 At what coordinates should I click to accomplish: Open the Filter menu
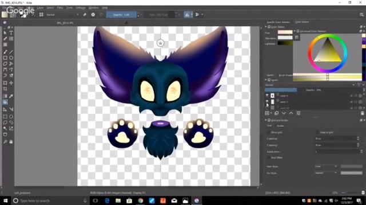point(60,7)
